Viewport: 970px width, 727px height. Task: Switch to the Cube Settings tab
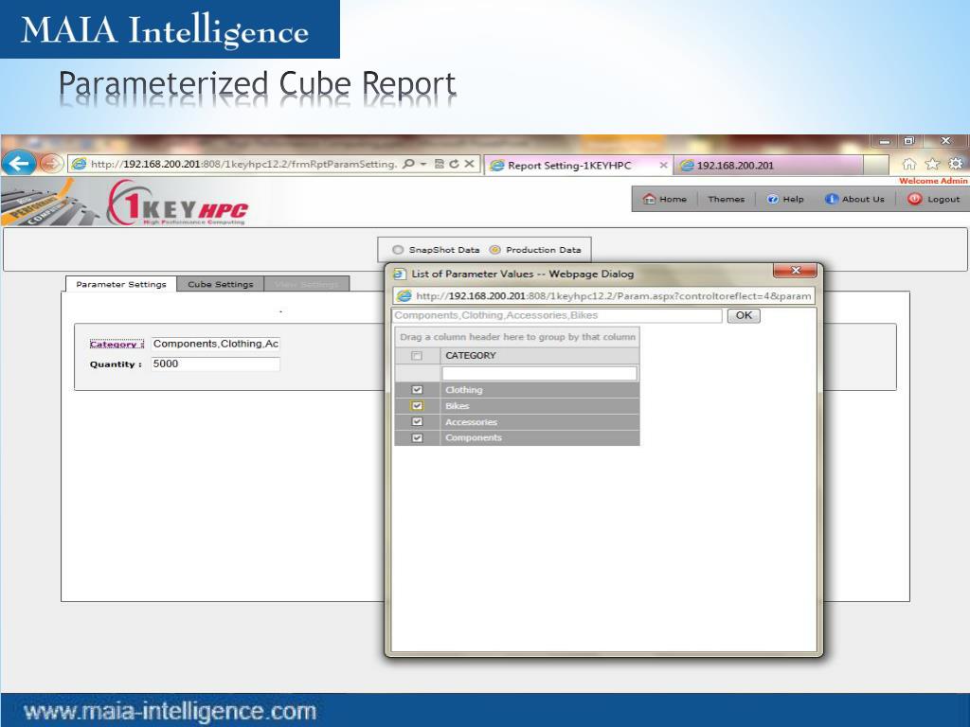click(x=220, y=284)
